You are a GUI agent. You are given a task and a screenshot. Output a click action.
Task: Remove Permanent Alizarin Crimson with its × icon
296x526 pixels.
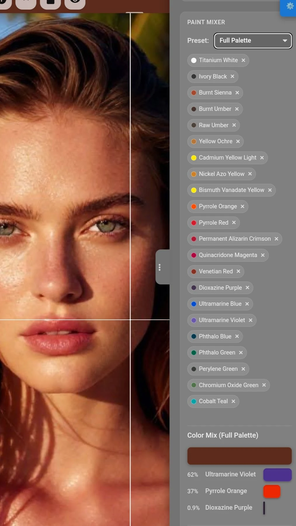[276, 239]
